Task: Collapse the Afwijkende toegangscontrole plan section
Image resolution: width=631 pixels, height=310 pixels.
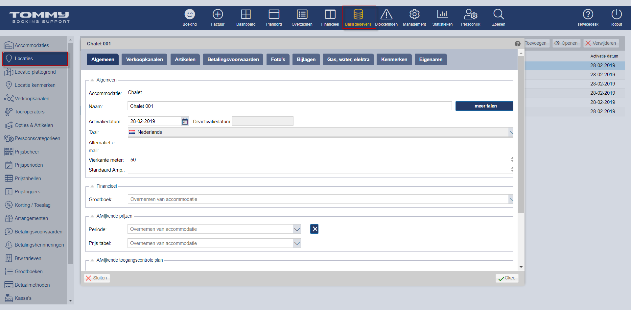Action: pyautogui.click(x=92, y=260)
